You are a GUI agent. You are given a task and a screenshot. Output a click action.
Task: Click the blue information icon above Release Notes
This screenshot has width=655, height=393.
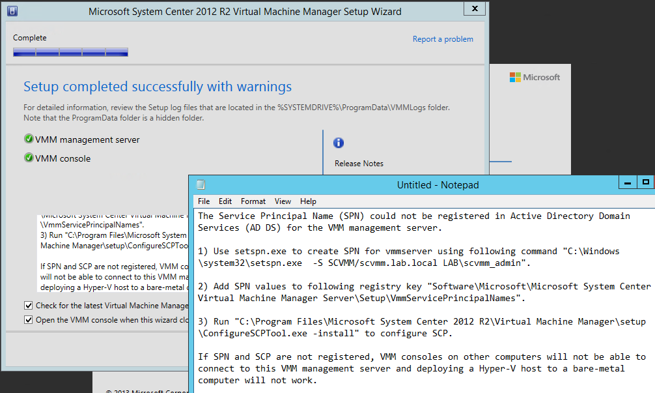point(339,143)
